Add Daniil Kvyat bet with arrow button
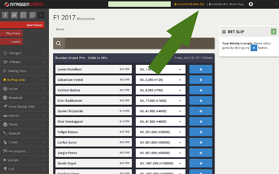 (x=201, y=163)
